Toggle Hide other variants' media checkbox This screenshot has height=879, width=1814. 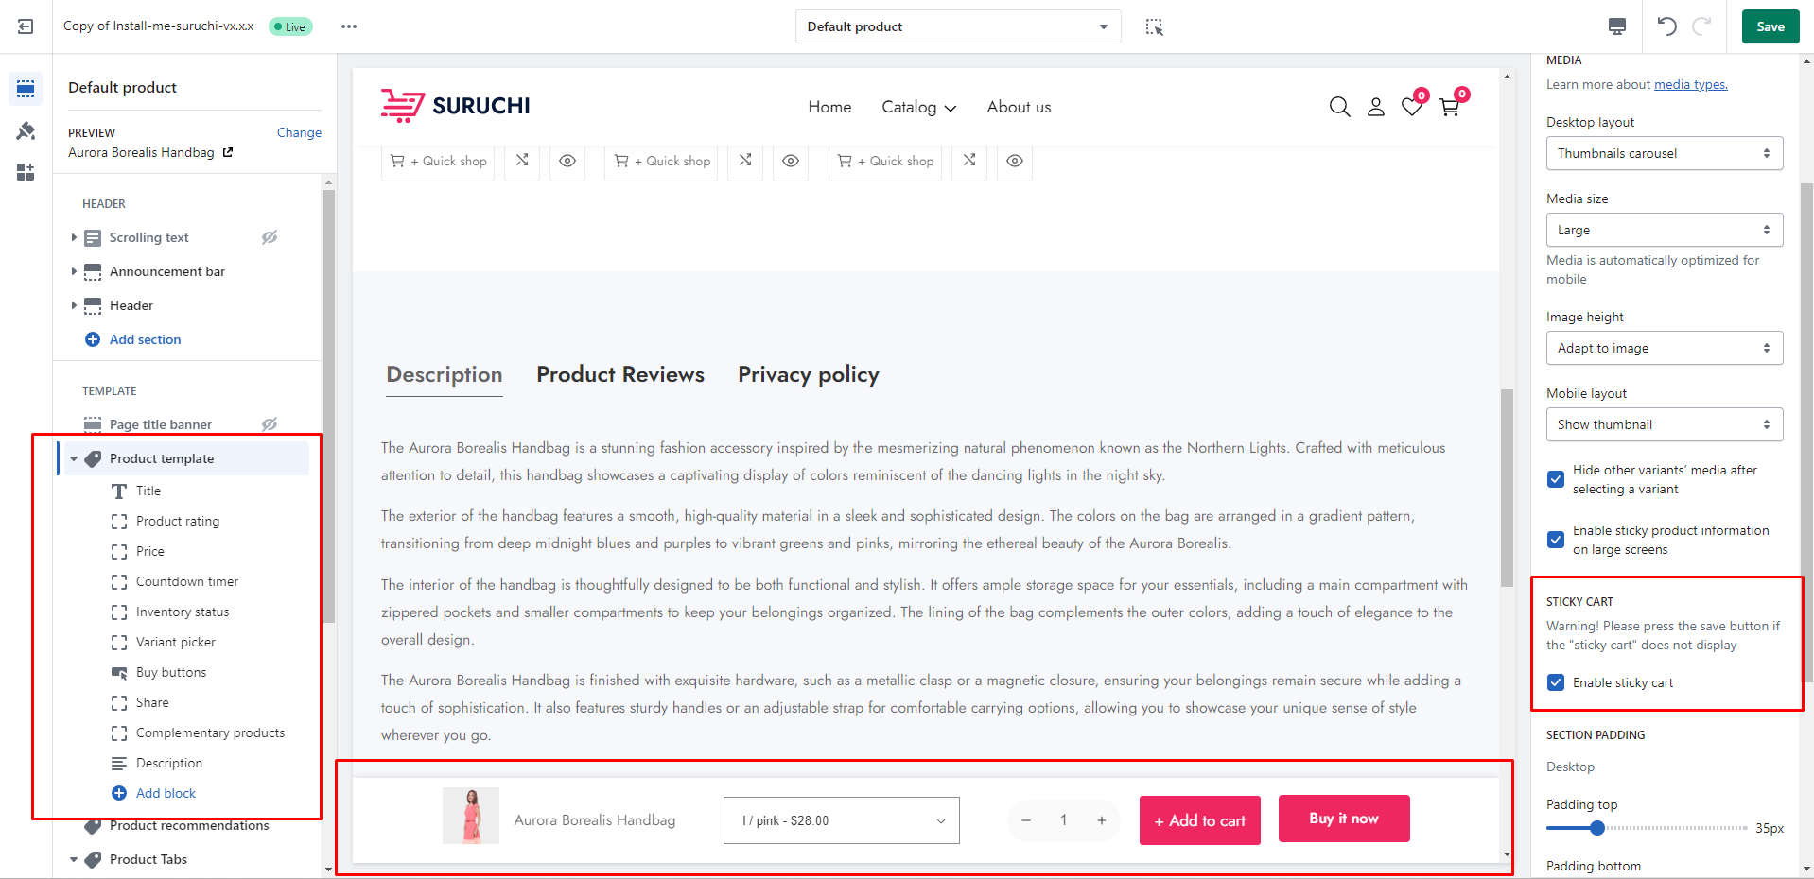pyautogui.click(x=1556, y=479)
